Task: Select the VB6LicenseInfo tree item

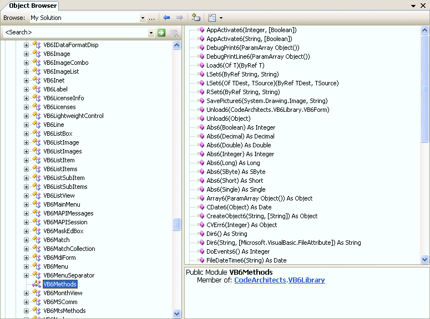Action: click(x=64, y=98)
